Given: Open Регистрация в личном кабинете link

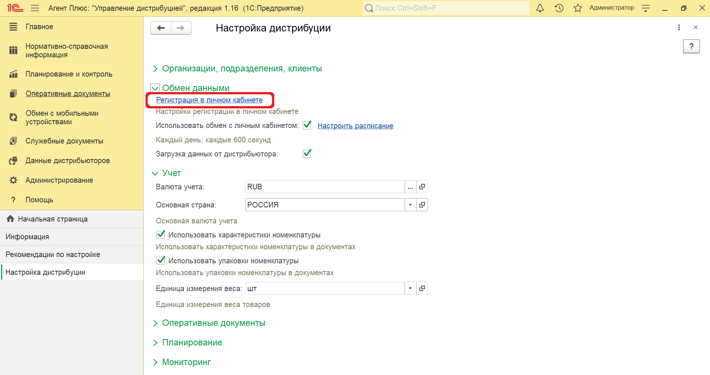Looking at the screenshot, I should 210,100.
